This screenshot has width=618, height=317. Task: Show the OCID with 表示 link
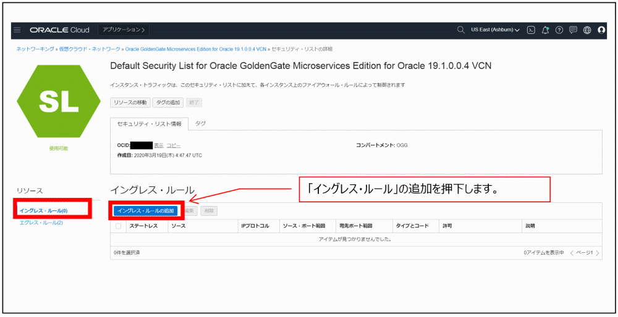[x=158, y=146]
